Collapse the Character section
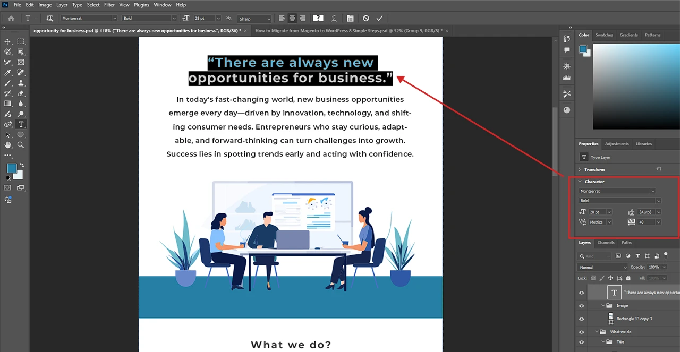This screenshot has width=680, height=352. (580, 182)
